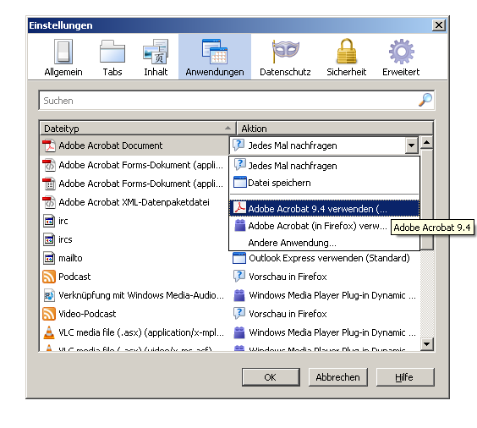Click plugin icon in the VLC .asx application row
Image resolution: width=477 pixels, height=428 pixels.
239,332
